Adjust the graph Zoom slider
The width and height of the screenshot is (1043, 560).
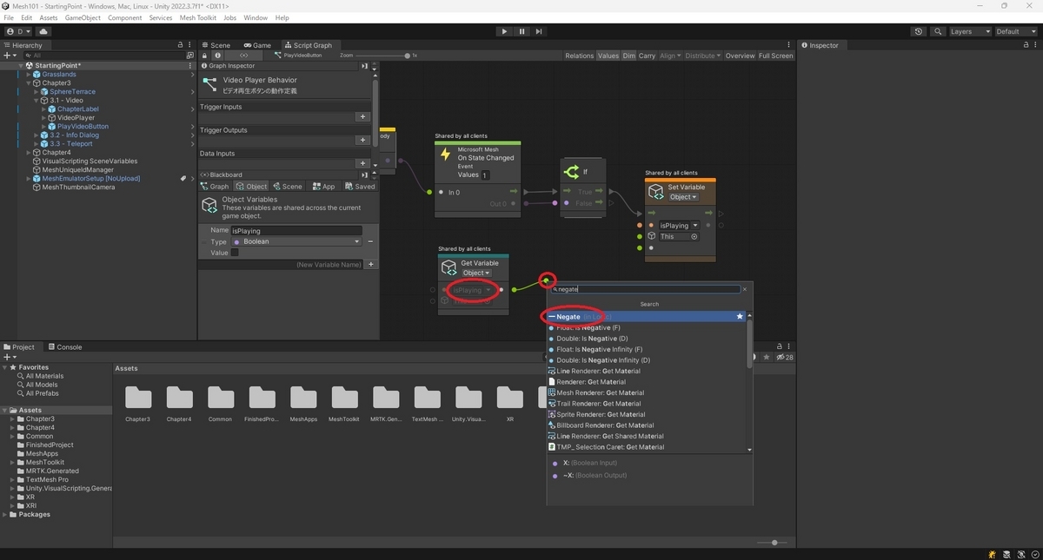pyautogui.click(x=408, y=56)
